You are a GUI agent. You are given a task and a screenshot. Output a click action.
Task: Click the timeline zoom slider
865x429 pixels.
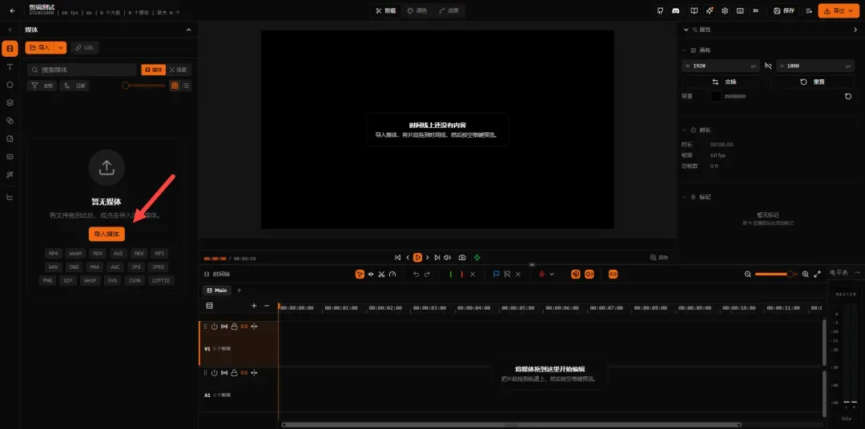click(776, 274)
